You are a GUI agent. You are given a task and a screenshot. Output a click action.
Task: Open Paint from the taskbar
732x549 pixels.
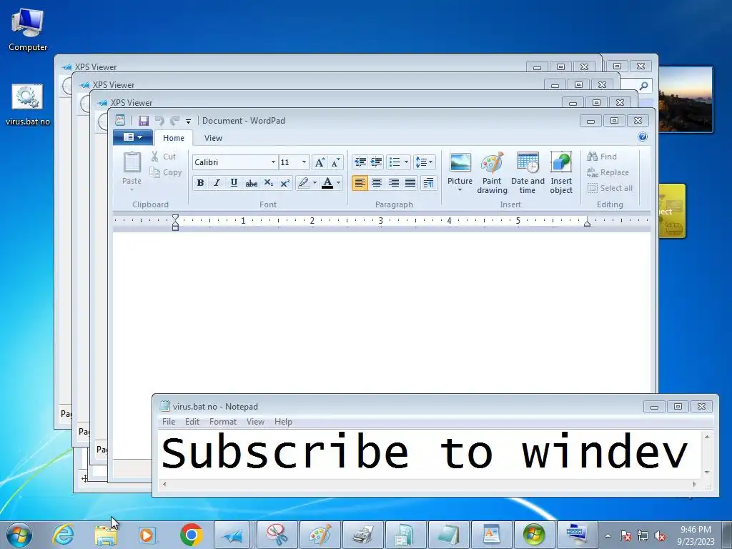(x=320, y=535)
